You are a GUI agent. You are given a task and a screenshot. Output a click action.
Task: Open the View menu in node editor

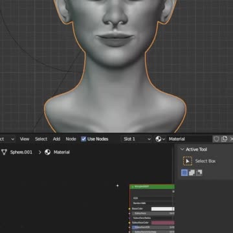[x=25, y=139]
